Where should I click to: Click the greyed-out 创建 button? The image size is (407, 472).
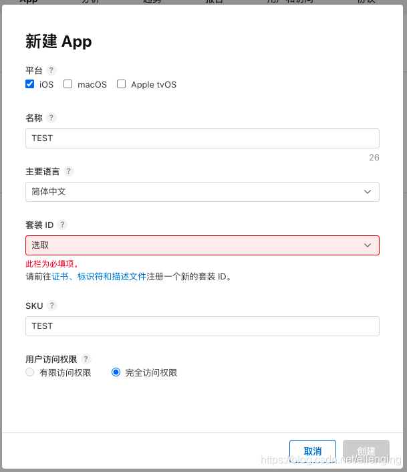[366, 451]
